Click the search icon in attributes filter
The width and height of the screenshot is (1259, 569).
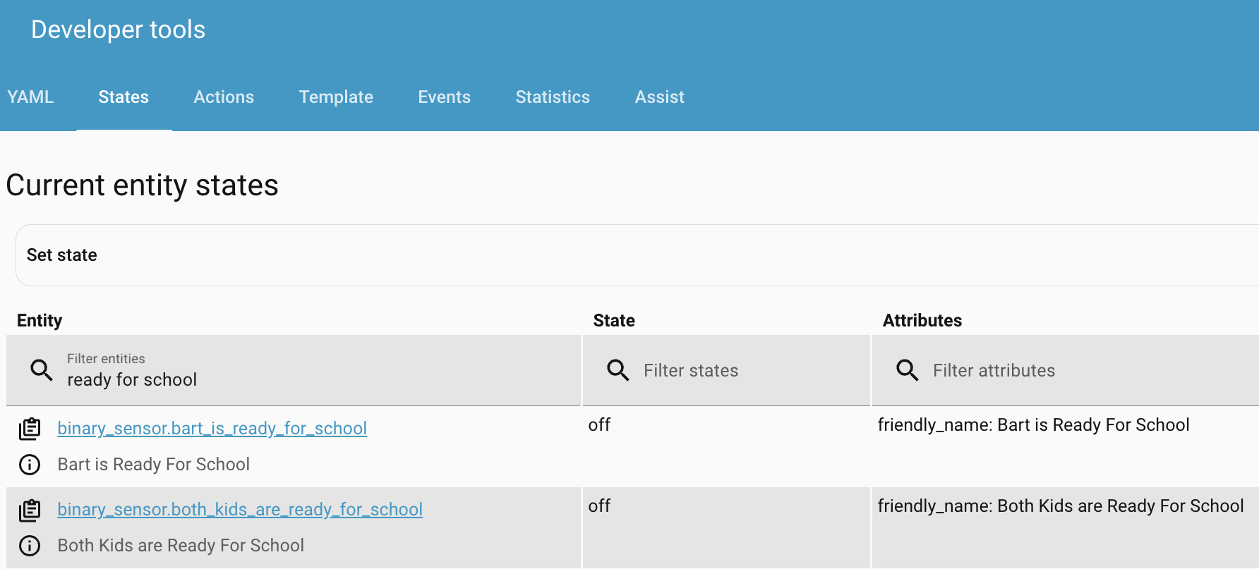[x=908, y=370]
